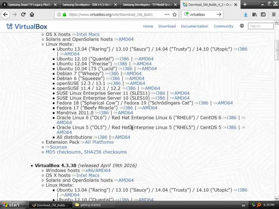
Task: Open the Documentation navigation link
Action: 195,26
